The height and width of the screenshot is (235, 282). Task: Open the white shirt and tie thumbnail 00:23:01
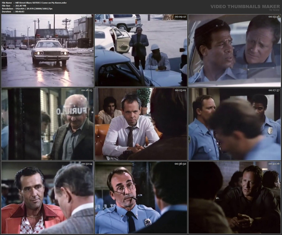(x=141, y=124)
